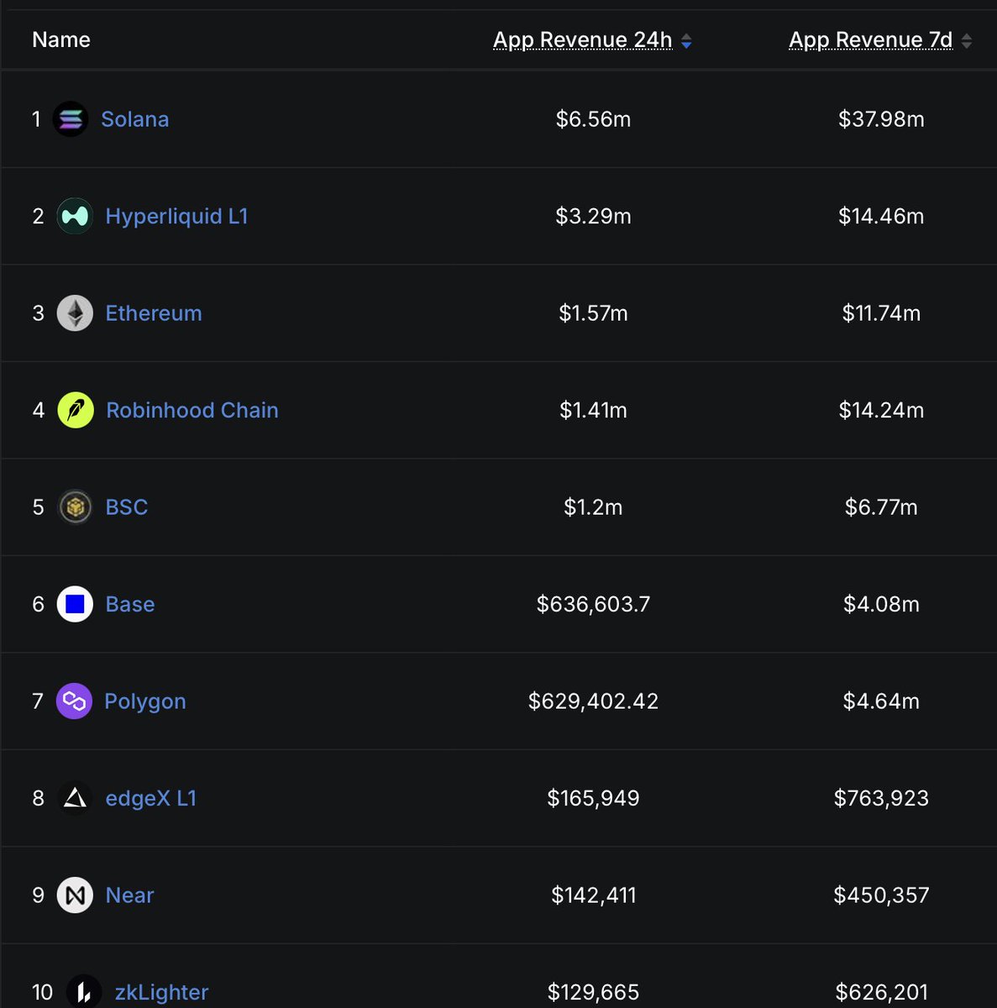
Task: Click the Base blue square icon
Action: point(75,604)
